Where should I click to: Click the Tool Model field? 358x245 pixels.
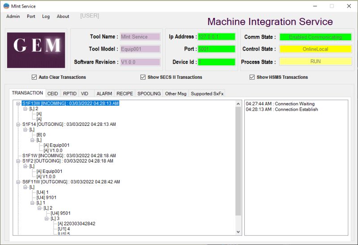coord(140,49)
